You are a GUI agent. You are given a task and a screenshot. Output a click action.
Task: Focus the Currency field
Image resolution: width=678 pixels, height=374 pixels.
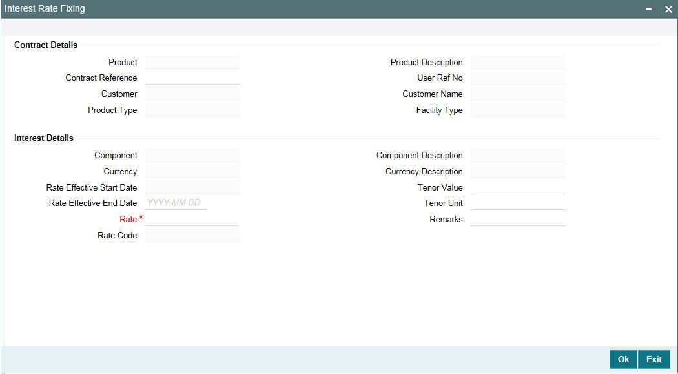192,171
